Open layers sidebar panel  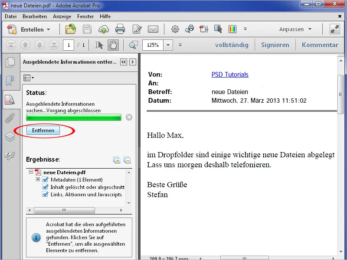click(x=10, y=136)
